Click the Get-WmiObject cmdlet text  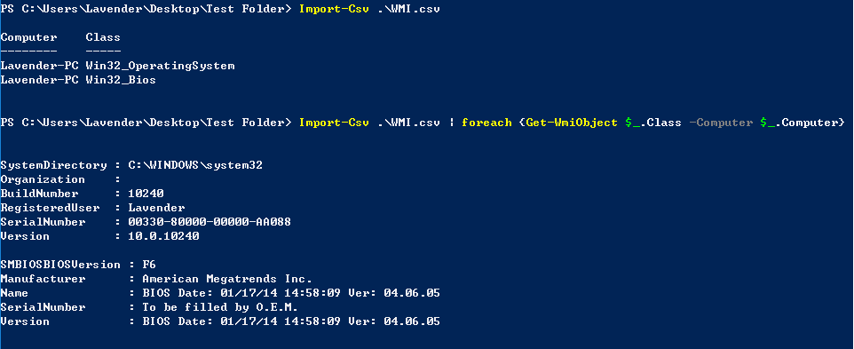point(572,123)
